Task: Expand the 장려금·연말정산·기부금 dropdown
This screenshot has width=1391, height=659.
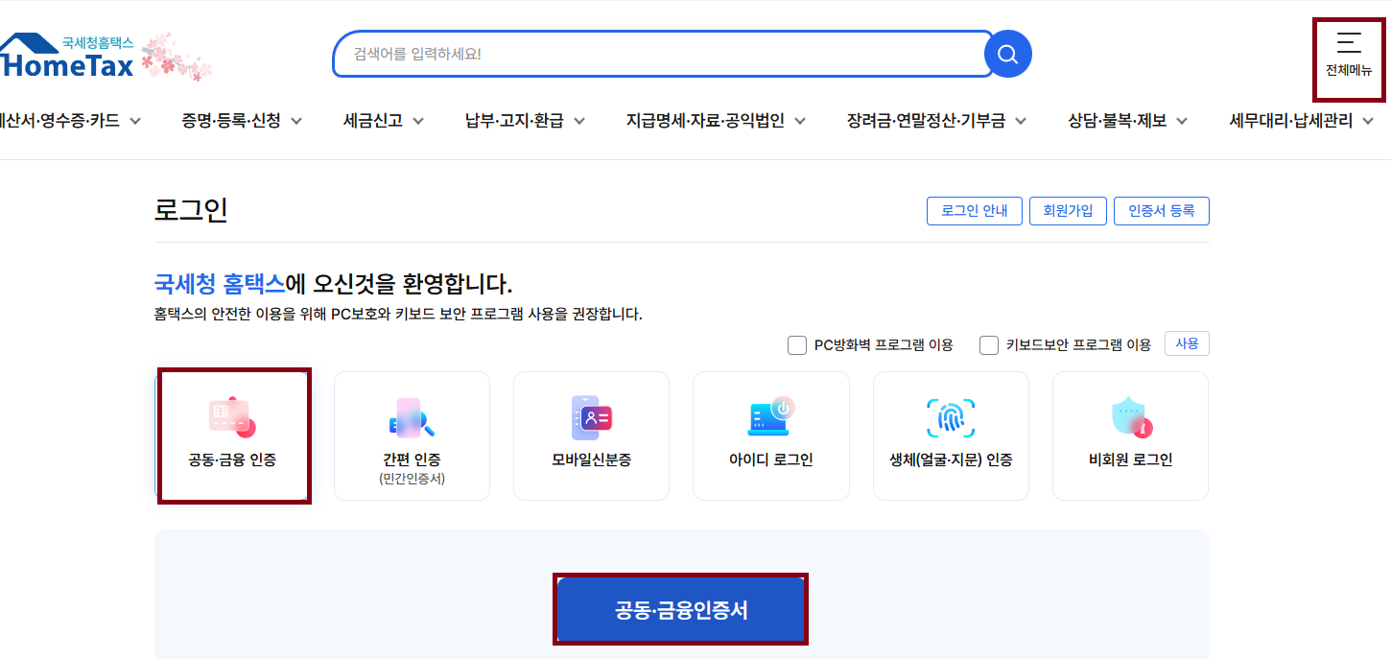Action: click(927, 121)
